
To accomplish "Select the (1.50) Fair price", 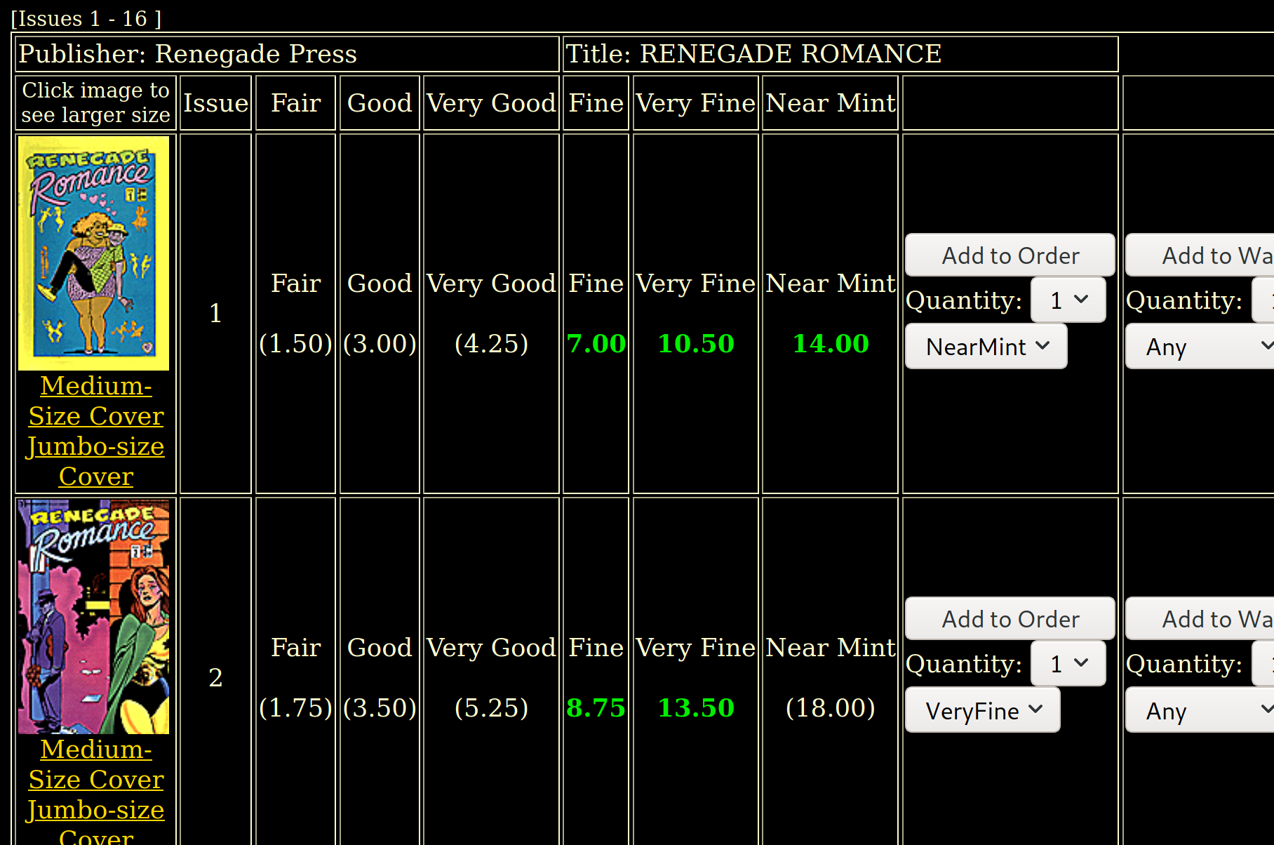I will pos(295,343).
